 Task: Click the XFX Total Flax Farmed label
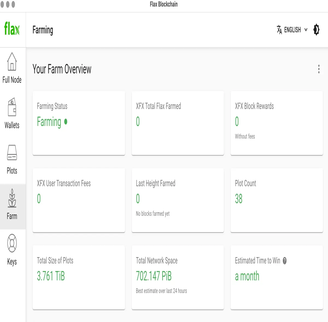click(158, 106)
